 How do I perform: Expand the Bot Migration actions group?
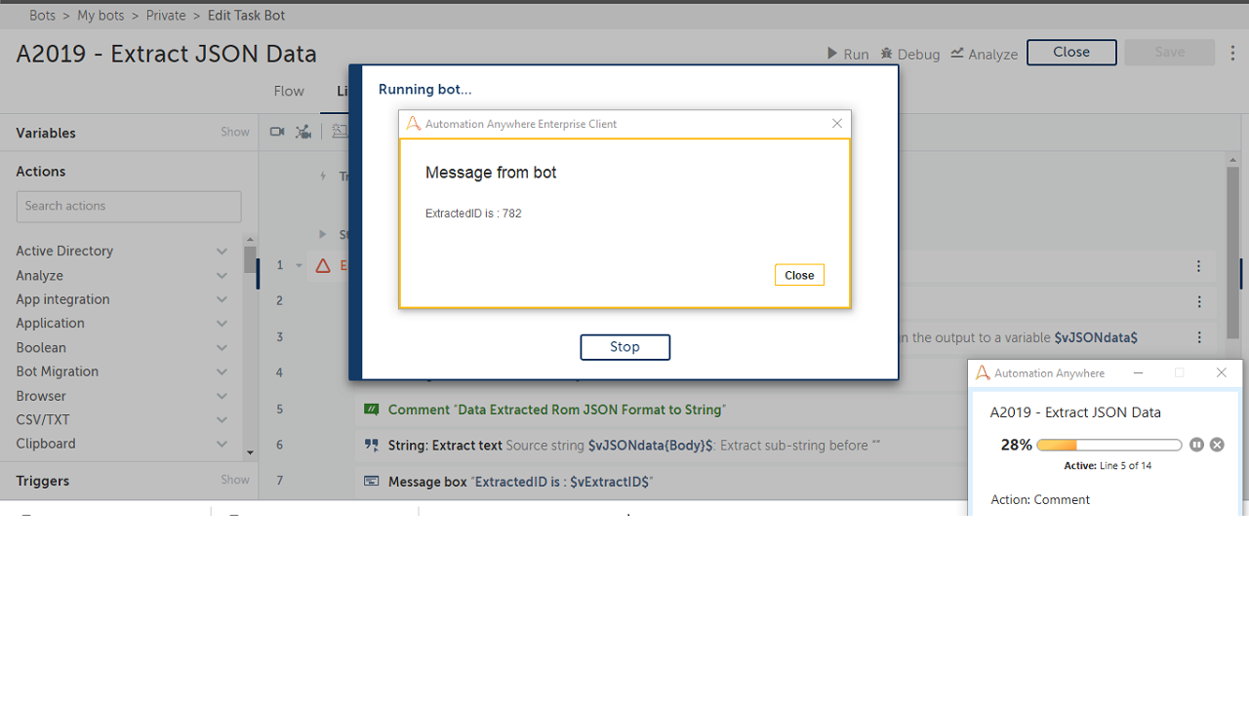(x=222, y=371)
